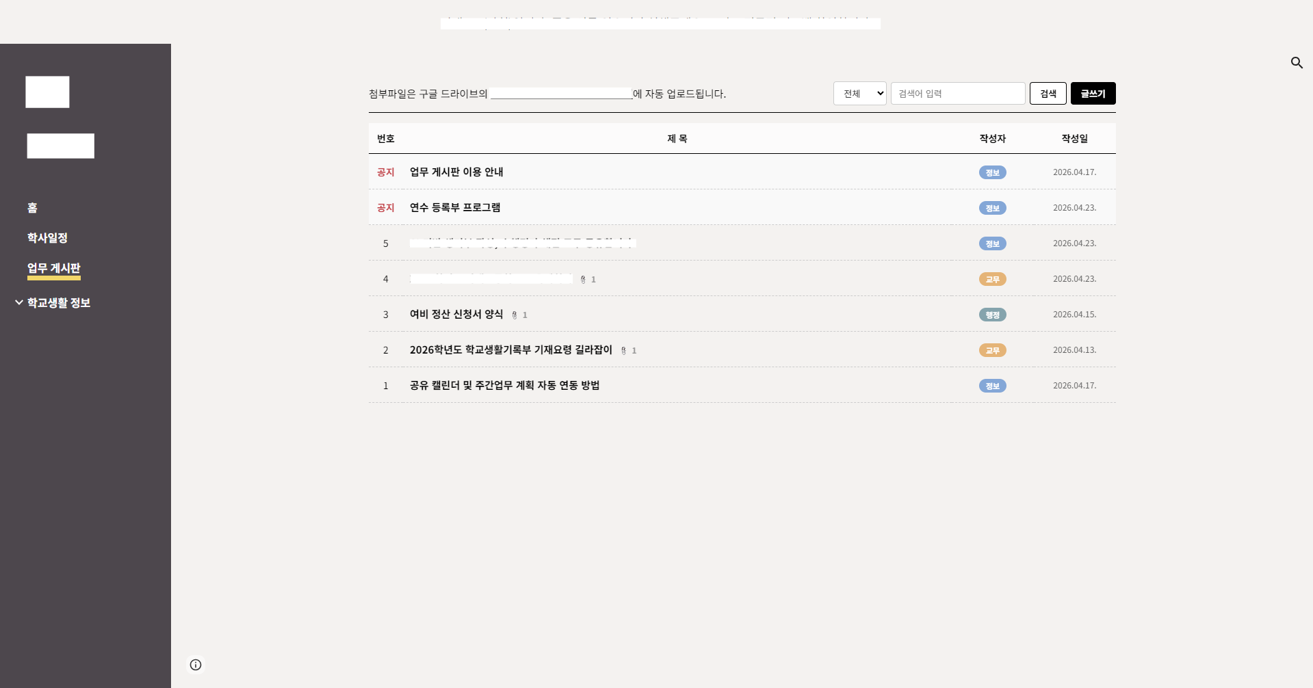The height and width of the screenshot is (688, 1313).
Task: Click 정보 badge on post number 5 row
Action: click(x=992, y=243)
